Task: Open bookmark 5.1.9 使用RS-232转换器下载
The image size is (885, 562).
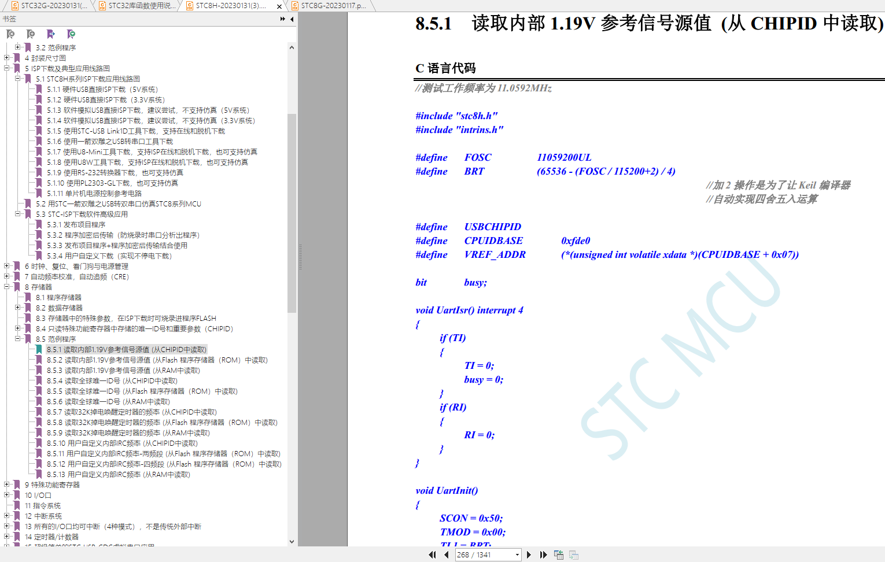Action: (115, 173)
